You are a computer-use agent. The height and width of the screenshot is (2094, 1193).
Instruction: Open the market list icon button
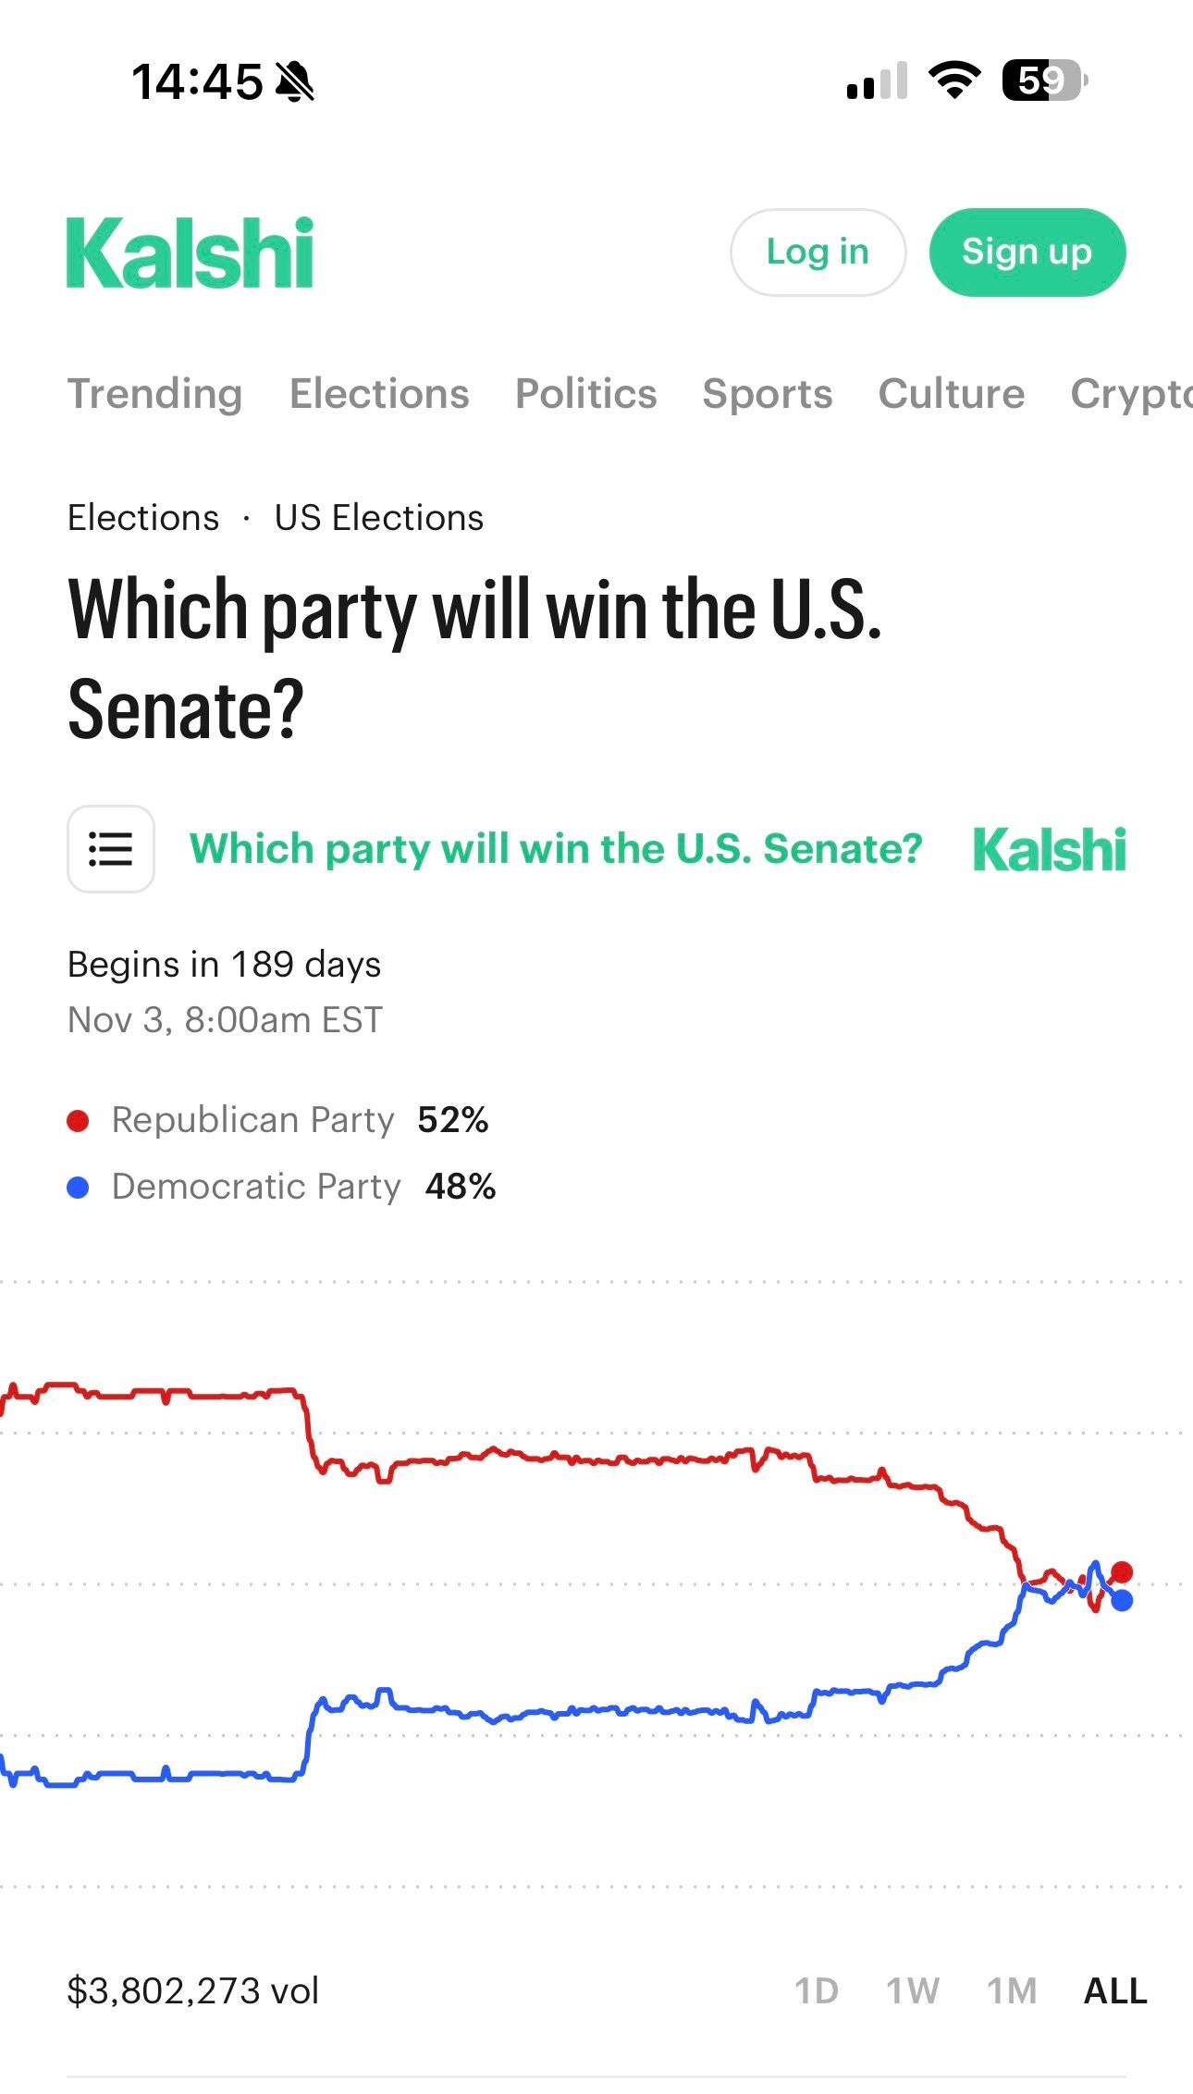(111, 849)
